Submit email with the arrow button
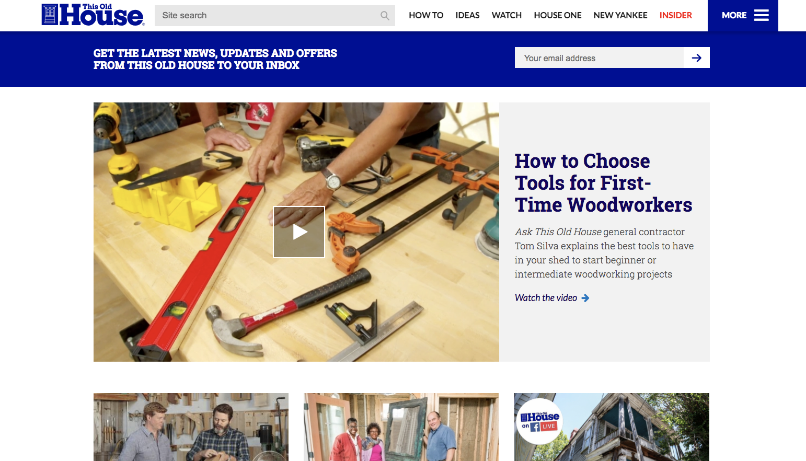The image size is (806, 461). [697, 57]
